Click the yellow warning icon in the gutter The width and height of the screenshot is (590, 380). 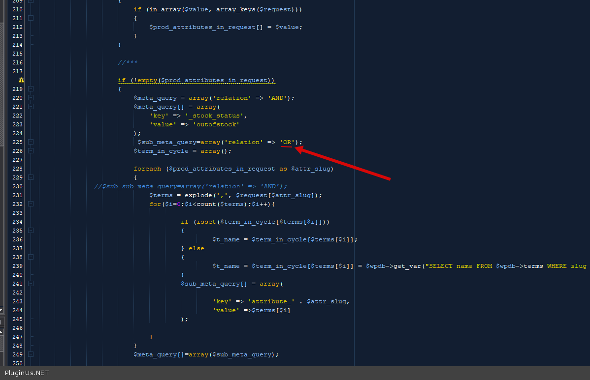21,80
